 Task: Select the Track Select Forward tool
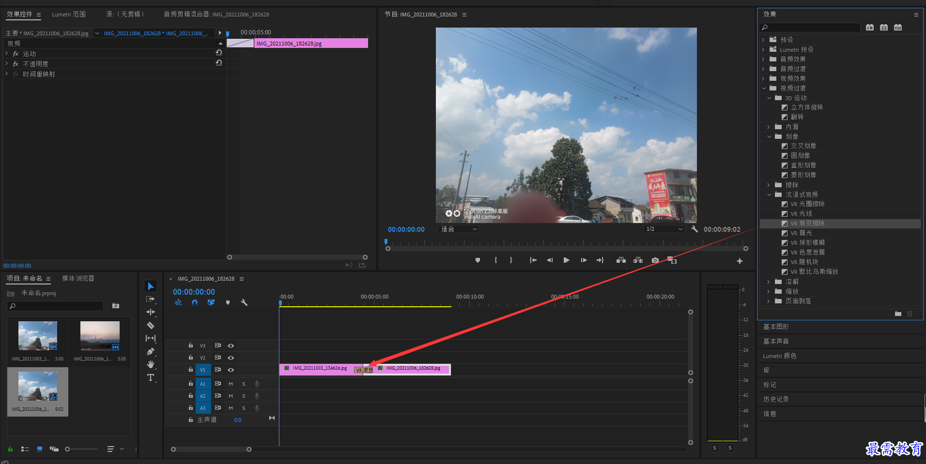[x=151, y=299]
